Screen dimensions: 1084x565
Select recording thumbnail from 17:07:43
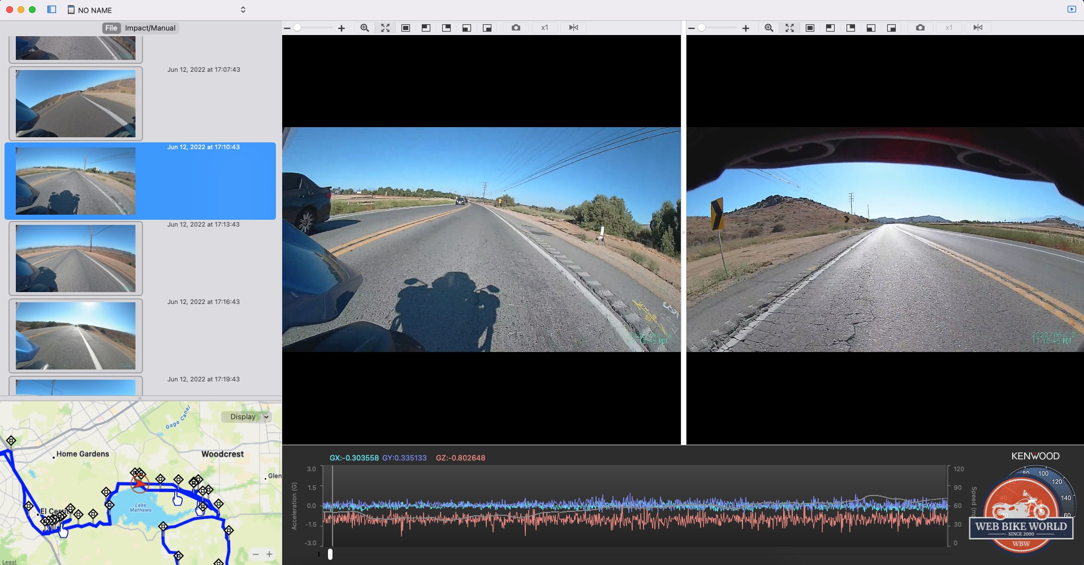click(x=76, y=103)
